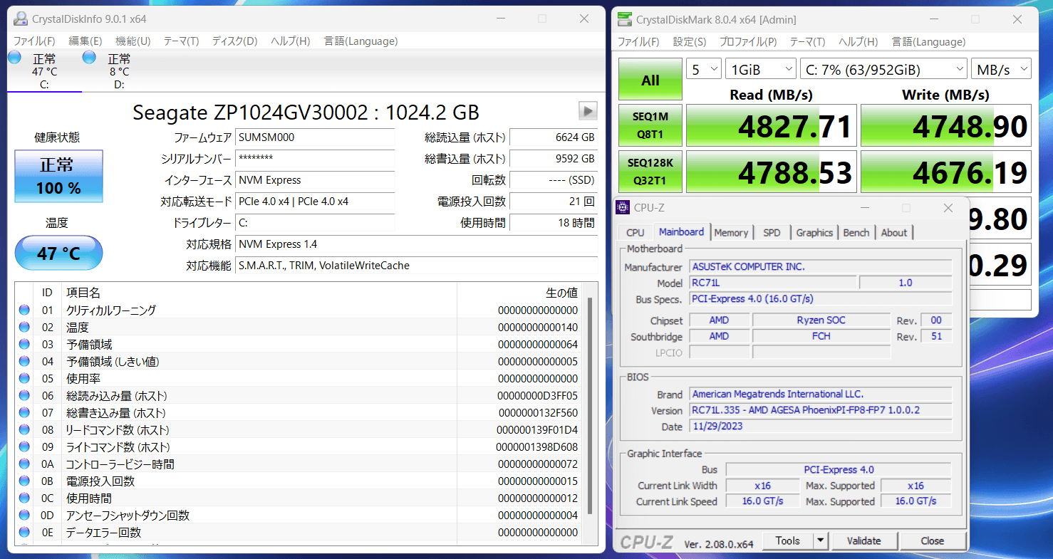Open the CPU-Z Tools dropdown arrow
The image size is (1053, 559).
pyautogui.click(x=821, y=540)
